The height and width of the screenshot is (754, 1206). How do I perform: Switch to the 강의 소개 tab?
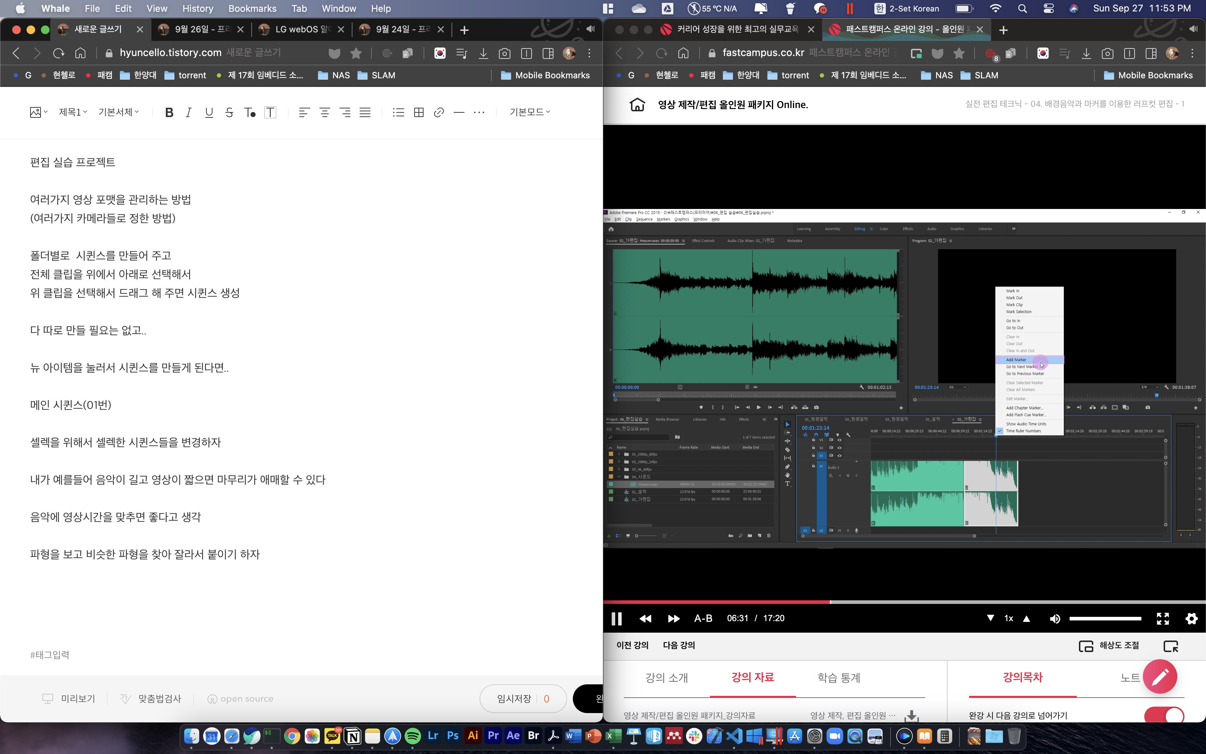(666, 678)
